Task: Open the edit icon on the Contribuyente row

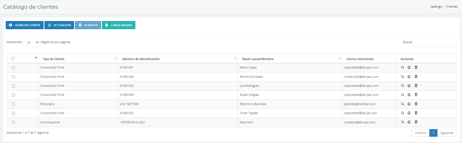Action: coord(409,122)
